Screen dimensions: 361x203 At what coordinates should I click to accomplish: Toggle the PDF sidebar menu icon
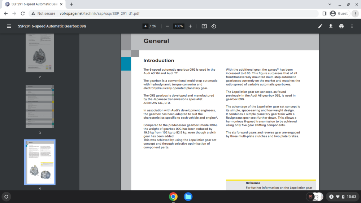click(9, 26)
